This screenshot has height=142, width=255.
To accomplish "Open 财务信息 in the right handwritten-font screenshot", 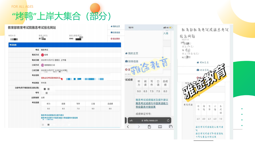I will tap(203, 70).
